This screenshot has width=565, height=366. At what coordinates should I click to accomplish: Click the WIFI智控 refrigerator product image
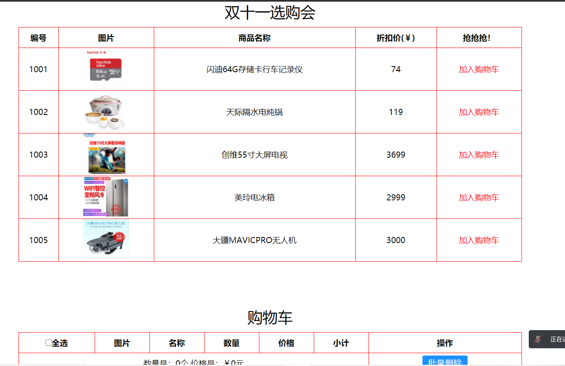click(106, 198)
